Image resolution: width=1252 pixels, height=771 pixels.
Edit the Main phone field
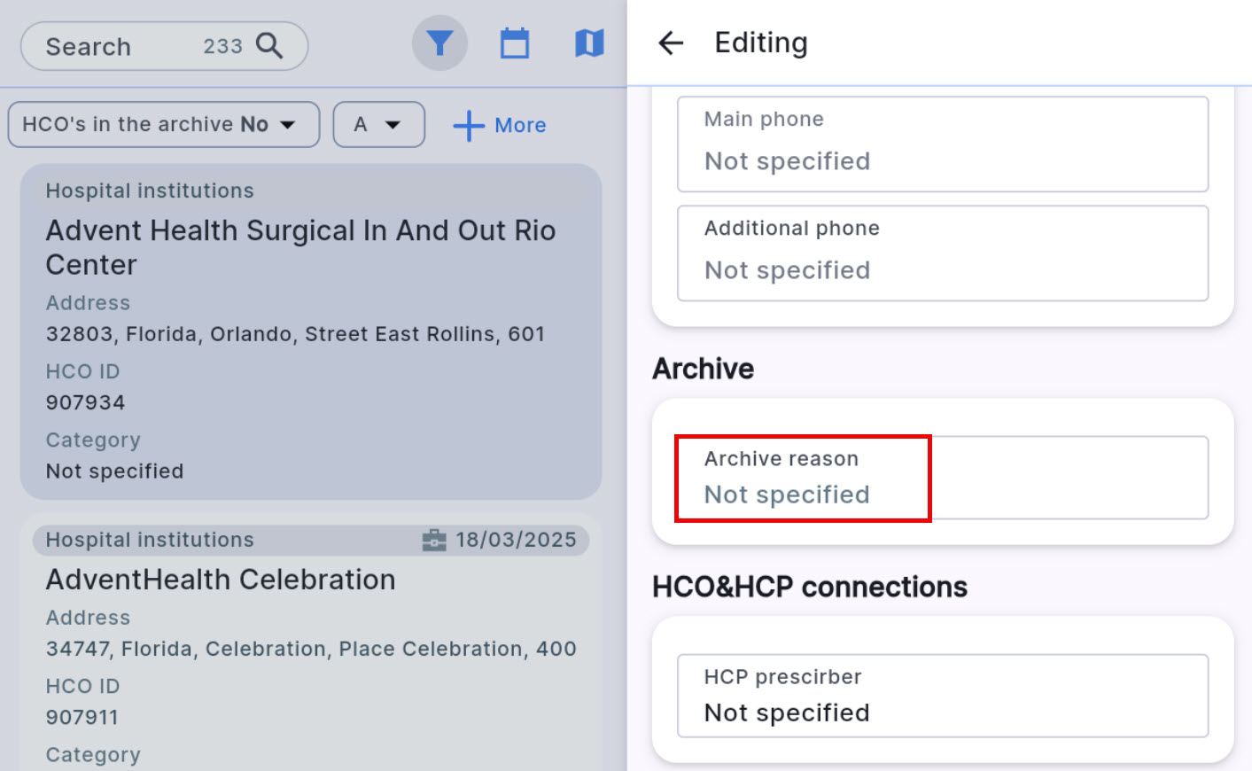(x=942, y=144)
